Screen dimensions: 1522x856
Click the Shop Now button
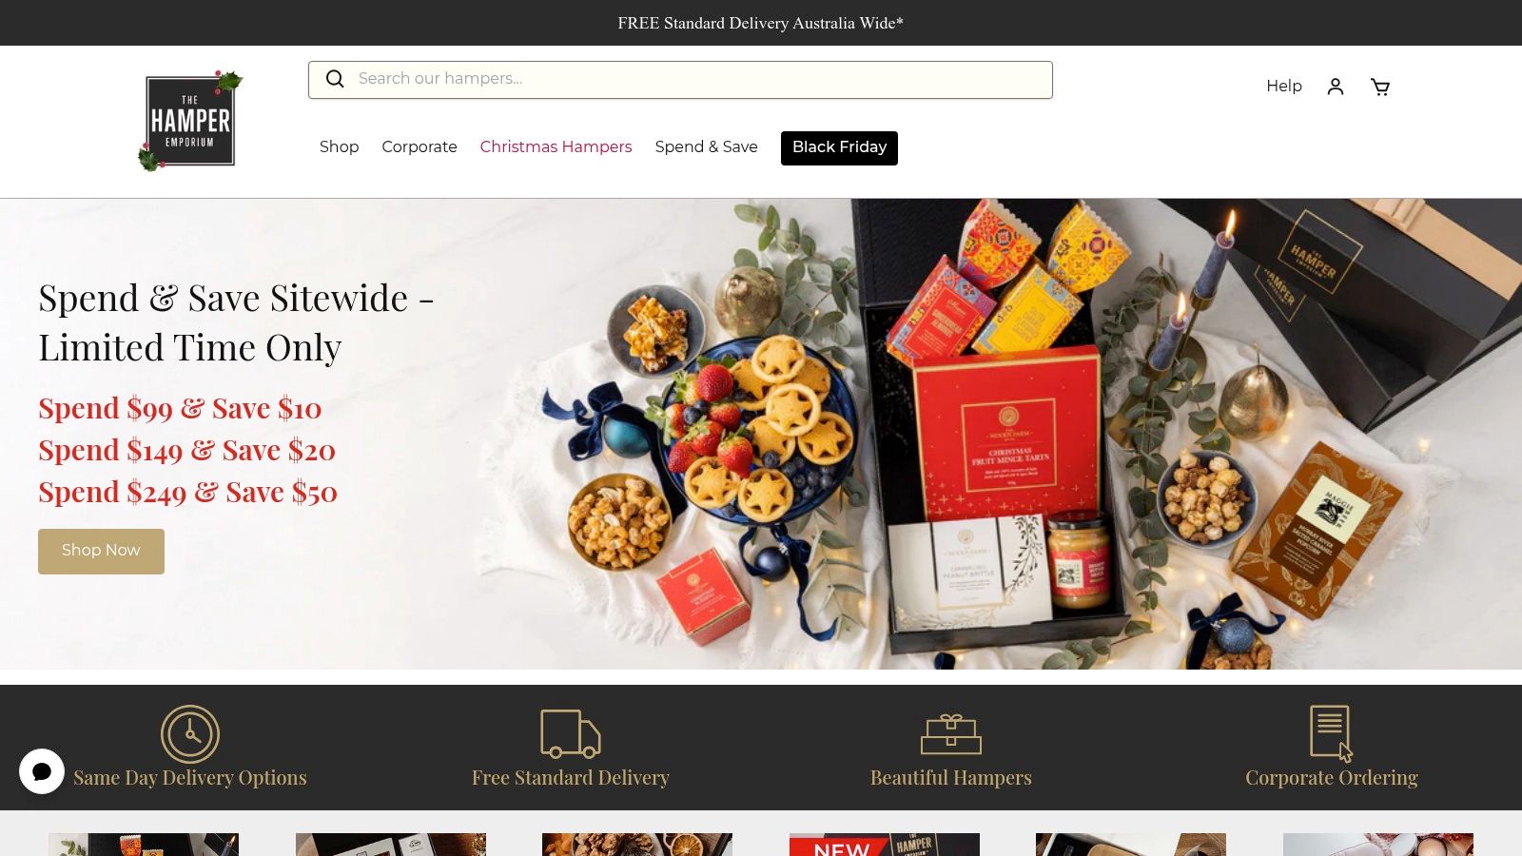(x=101, y=551)
